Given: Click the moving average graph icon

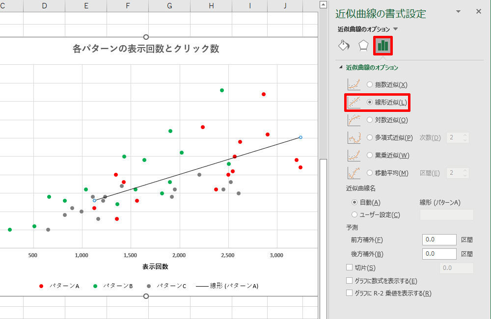Looking at the screenshot, I should [x=354, y=173].
